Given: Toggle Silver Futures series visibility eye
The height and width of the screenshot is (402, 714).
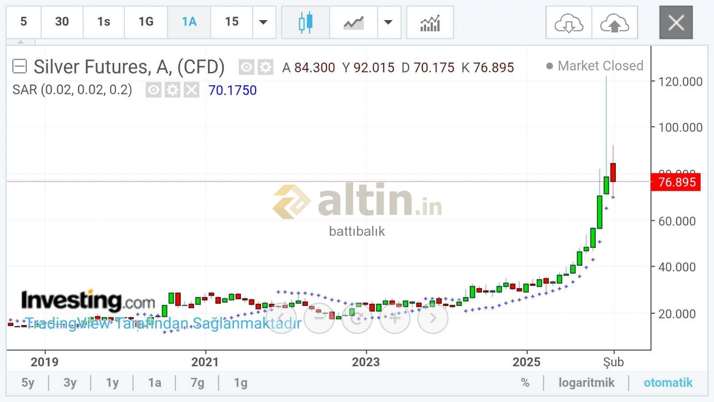Looking at the screenshot, I should (x=246, y=67).
